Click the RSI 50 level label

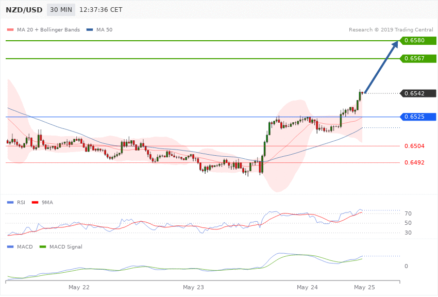point(408,223)
